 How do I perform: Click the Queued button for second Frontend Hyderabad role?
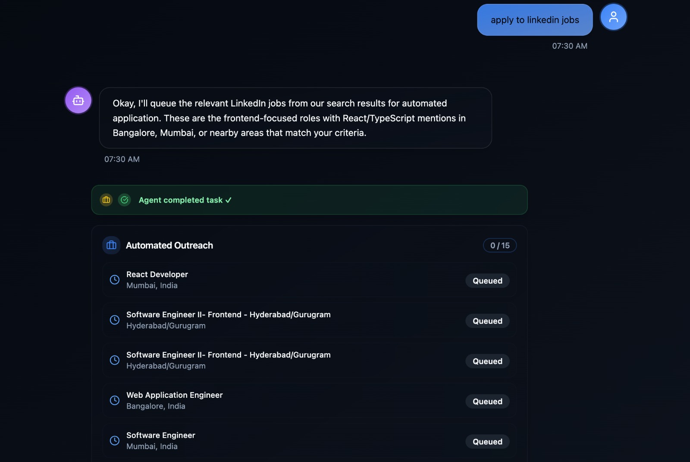[x=487, y=361]
